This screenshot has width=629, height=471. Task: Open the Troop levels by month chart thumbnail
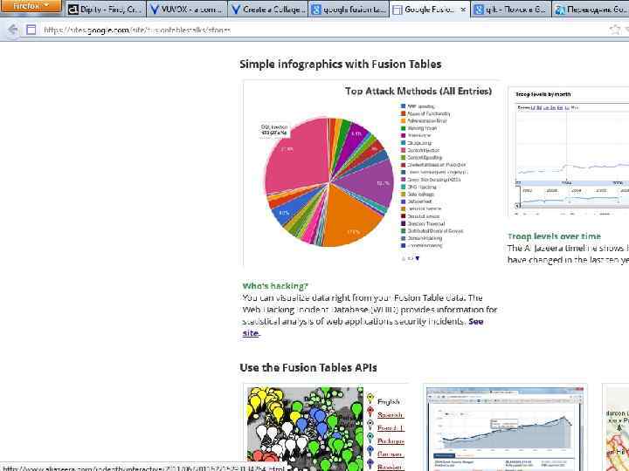[568, 152]
